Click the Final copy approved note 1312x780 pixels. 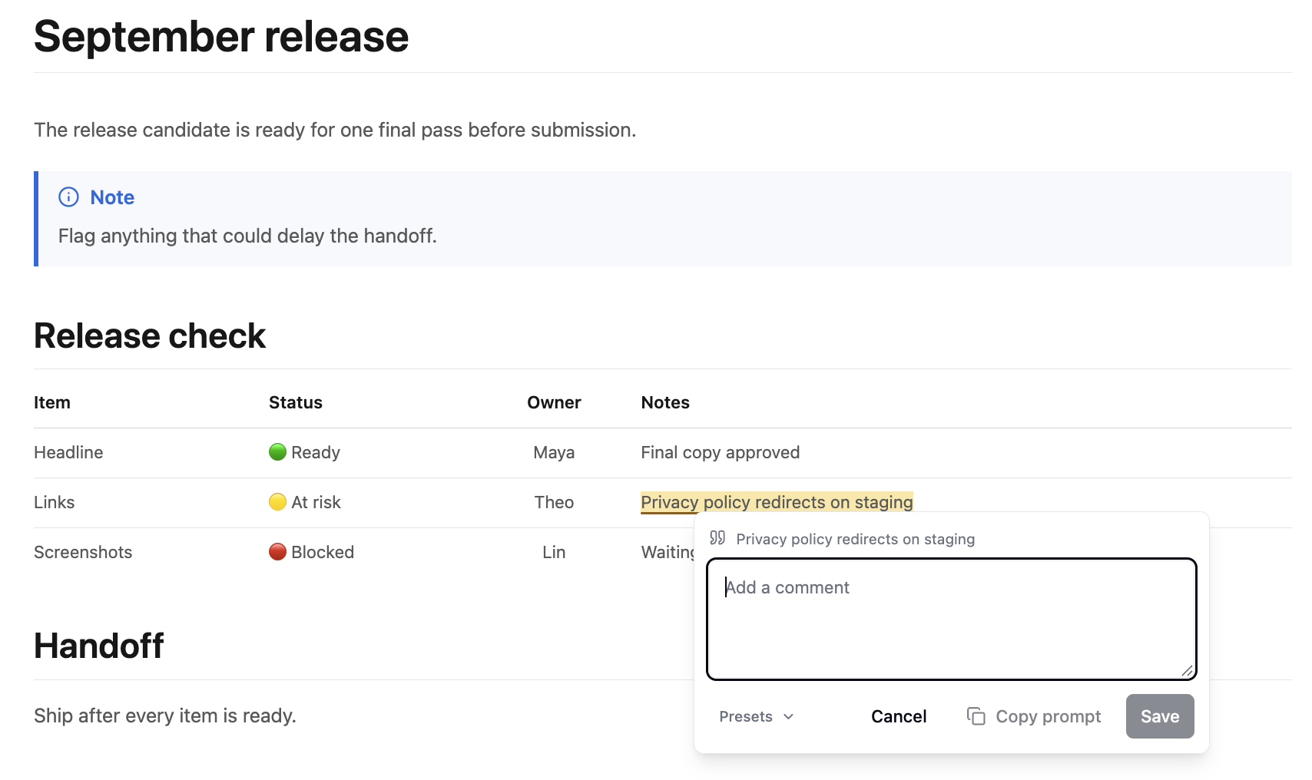tap(721, 452)
